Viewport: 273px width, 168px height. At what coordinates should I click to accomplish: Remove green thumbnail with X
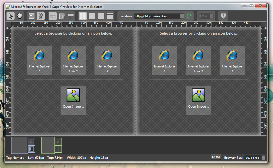(x=58, y=142)
